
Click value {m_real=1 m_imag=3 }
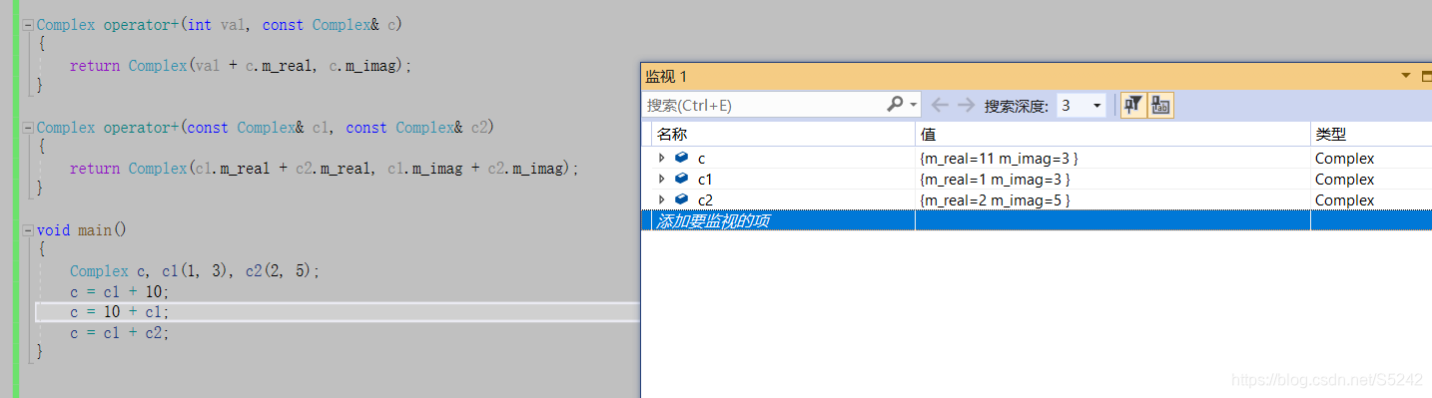tap(994, 180)
